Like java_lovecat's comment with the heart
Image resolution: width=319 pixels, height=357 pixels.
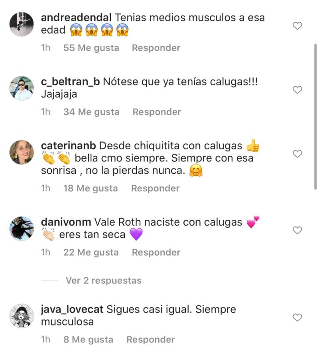[x=297, y=317]
